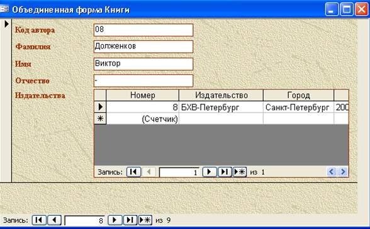Click main form record number box showing 8
This screenshot has width=370, height=229.
[85, 221]
